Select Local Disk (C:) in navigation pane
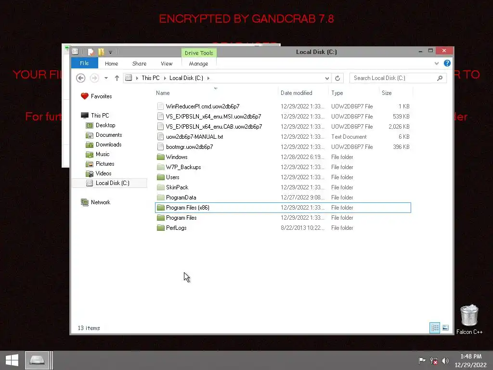The height and width of the screenshot is (370, 493). click(109, 183)
